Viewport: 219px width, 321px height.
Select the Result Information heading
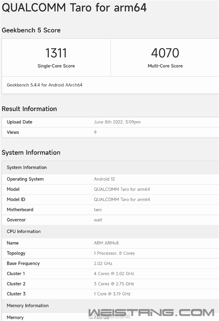point(29,109)
